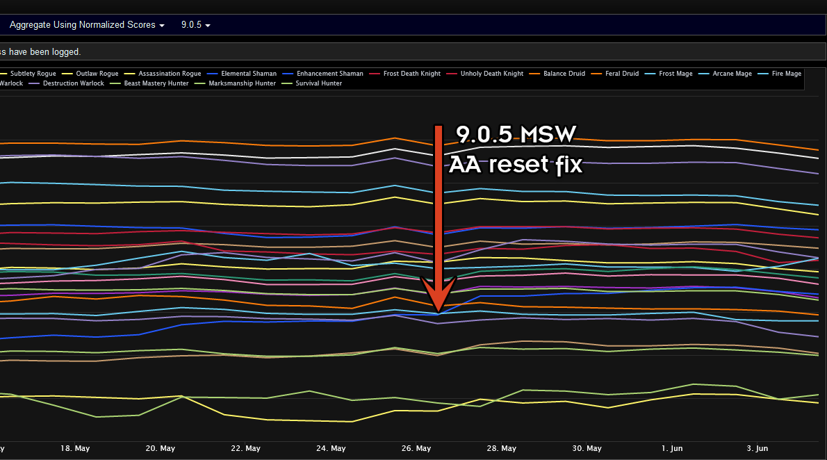This screenshot has width=827, height=460.
Task: Toggle Arcane Mage legend item
Action: coord(732,74)
